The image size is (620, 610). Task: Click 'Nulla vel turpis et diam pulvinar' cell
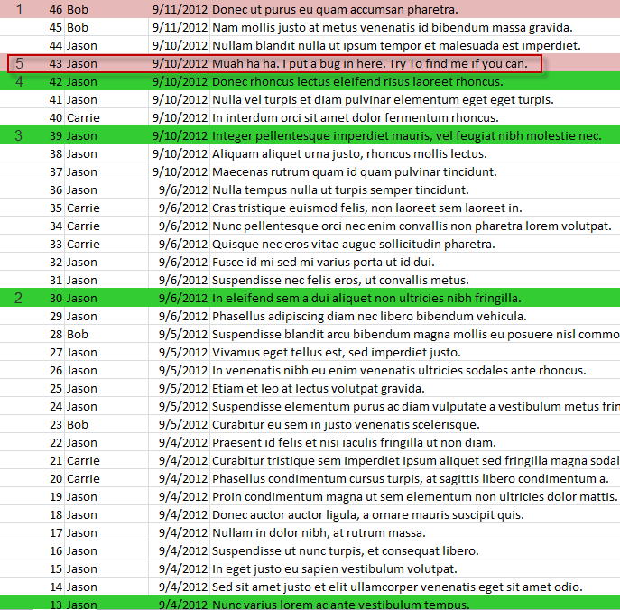(383, 100)
